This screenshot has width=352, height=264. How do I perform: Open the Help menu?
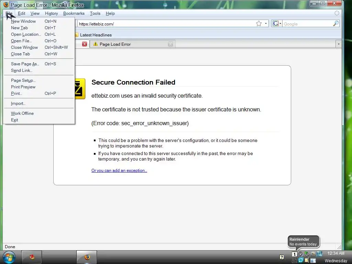point(110,13)
